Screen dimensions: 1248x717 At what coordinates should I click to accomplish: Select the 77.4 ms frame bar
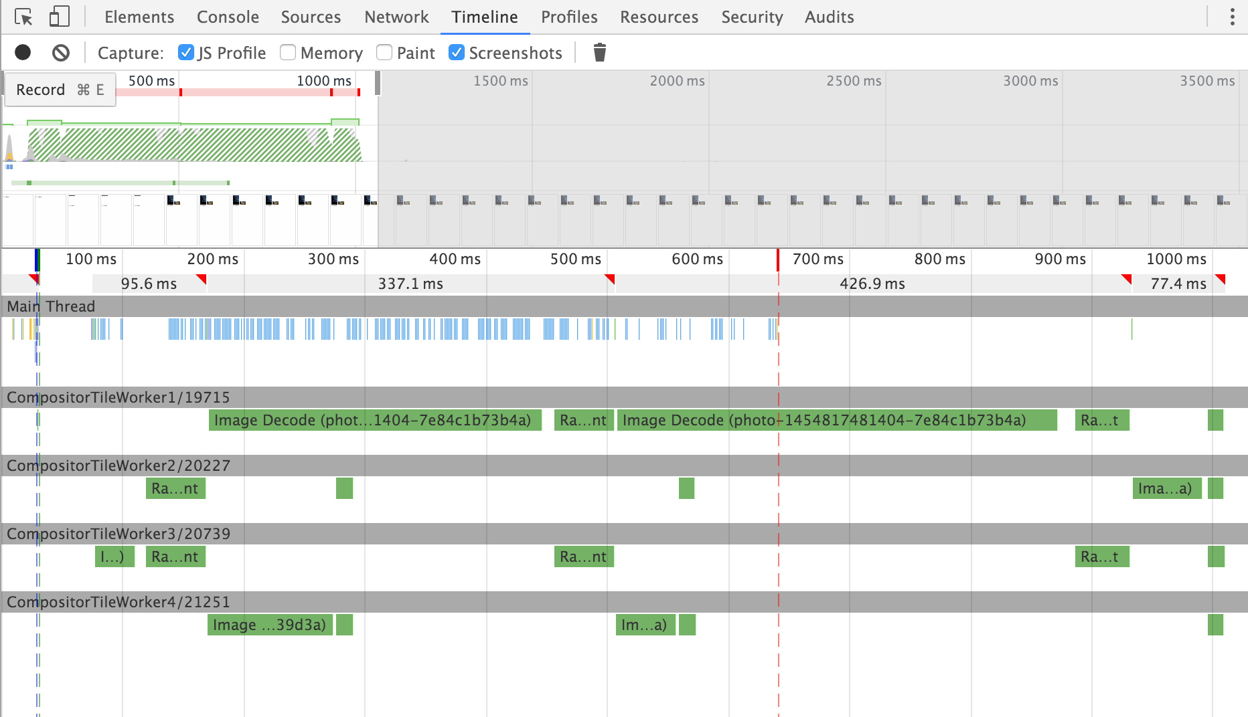[1178, 284]
